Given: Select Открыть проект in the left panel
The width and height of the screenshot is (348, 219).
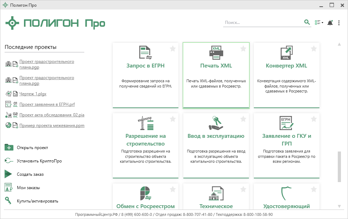Looking at the screenshot, I should 32,148.
